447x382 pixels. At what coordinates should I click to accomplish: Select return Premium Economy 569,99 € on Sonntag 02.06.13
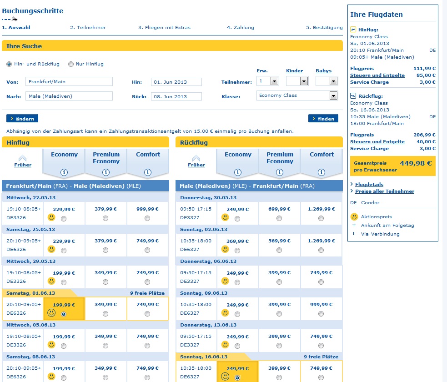279,250
